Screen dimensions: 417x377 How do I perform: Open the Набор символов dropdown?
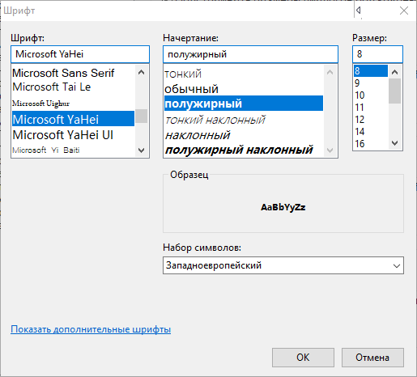click(283, 265)
